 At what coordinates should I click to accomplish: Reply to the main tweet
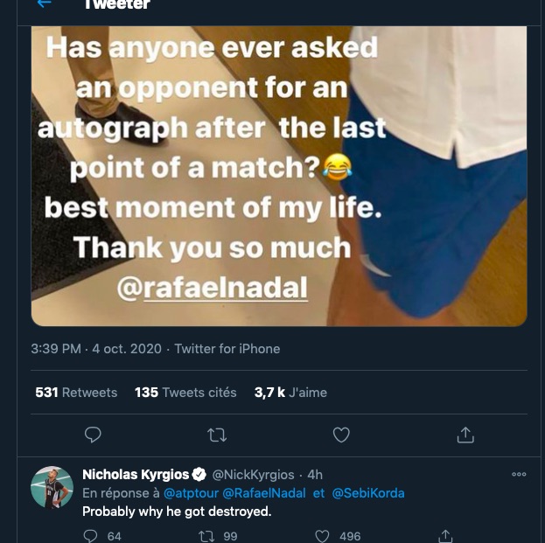tap(93, 435)
